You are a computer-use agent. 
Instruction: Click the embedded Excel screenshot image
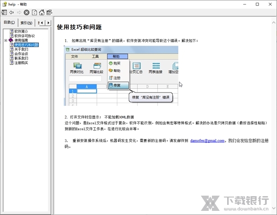click(121, 76)
